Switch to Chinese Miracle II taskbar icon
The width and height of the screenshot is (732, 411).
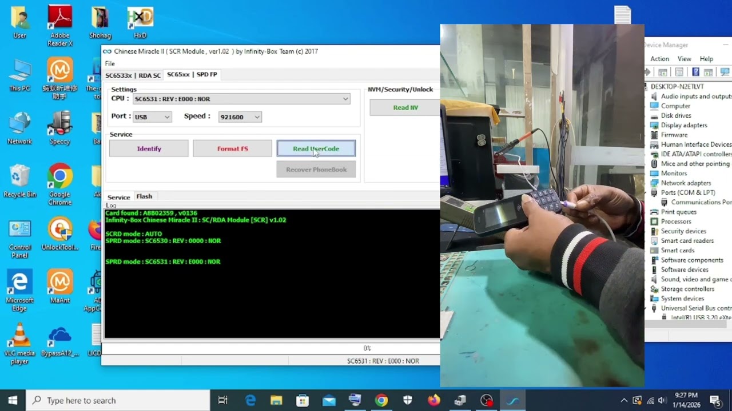click(x=513, y=400)
